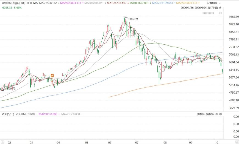Click the date range 2026/1/26-2026/10/13 link
This screenshot has width=239, height=144.
coord(199,8)
